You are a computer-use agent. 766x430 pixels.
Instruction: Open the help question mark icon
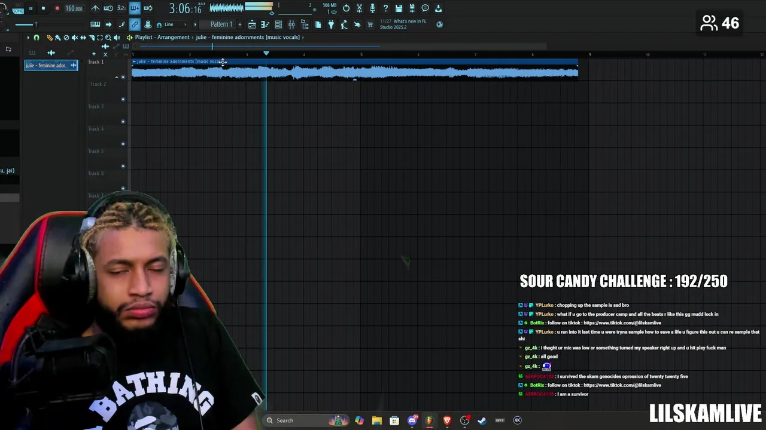(x=385, y=8)
